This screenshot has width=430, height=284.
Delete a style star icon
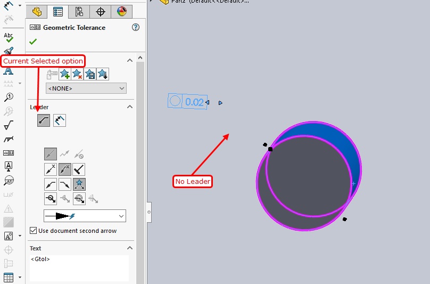pyautogui.click(x=77, y=74)
